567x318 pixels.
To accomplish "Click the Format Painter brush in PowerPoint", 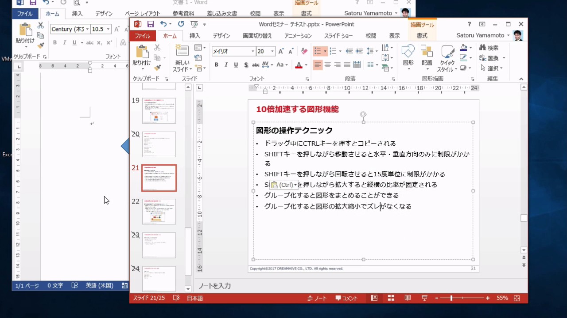I will click(x=157, y=68).
